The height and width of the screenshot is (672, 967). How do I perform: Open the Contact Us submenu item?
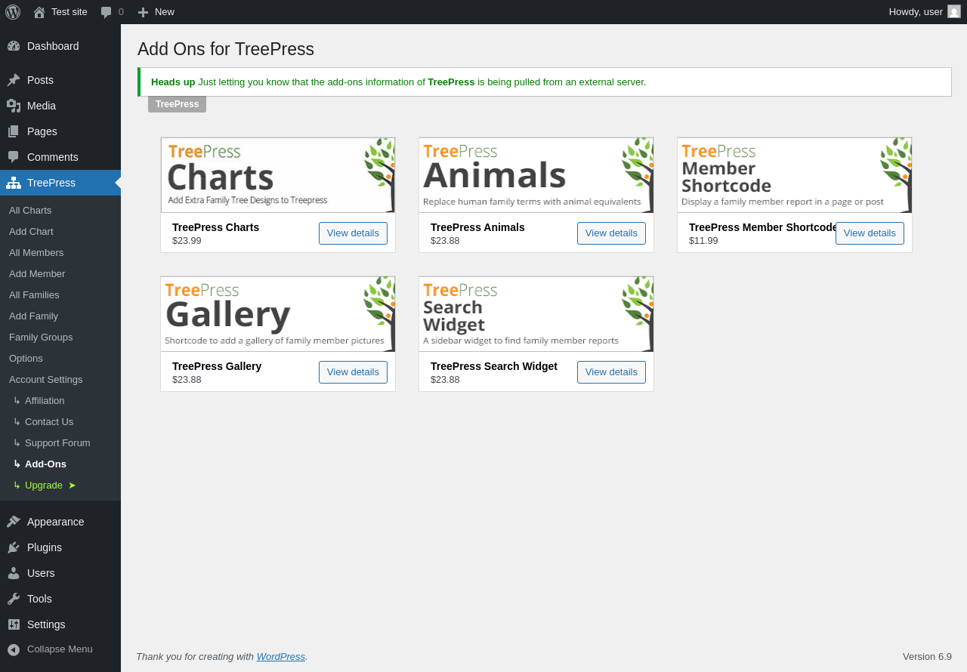[60, 421]
